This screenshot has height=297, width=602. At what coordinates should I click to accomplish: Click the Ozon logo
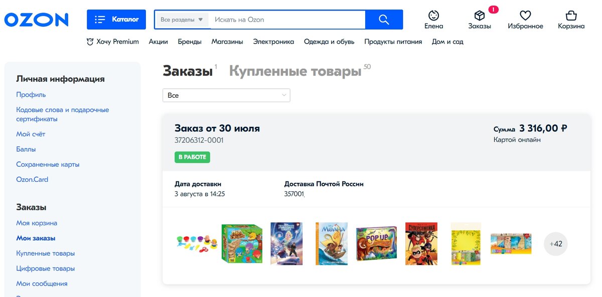coord(36,20)
